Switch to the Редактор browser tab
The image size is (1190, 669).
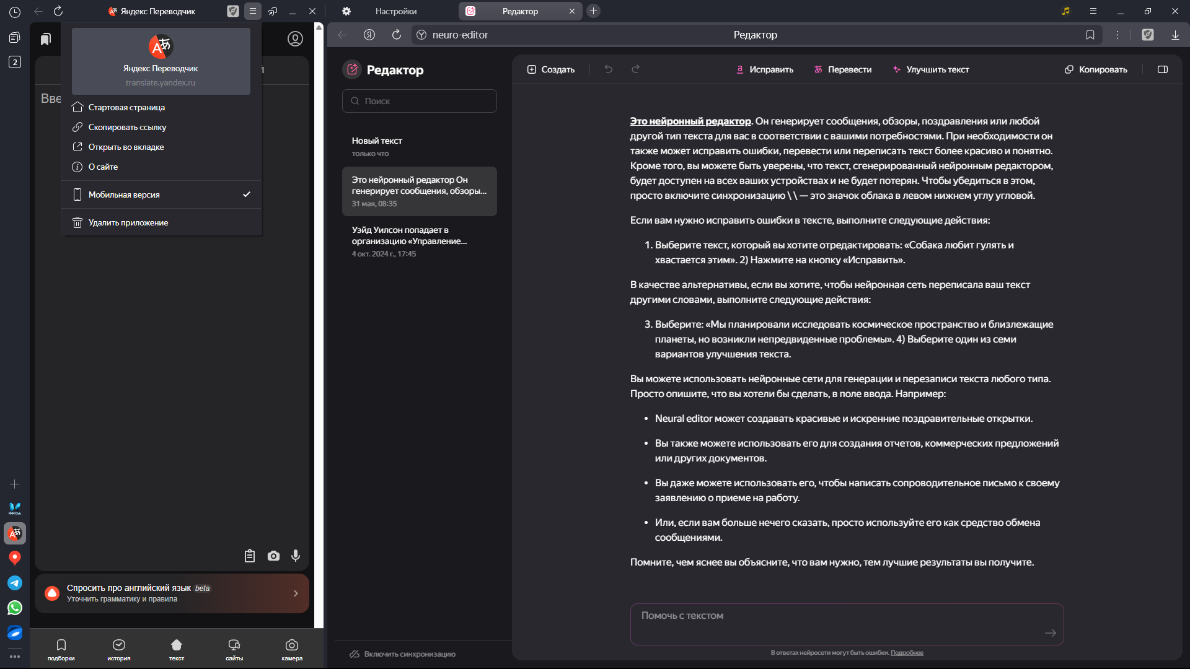pyautogui.click(x=520, y=11)
